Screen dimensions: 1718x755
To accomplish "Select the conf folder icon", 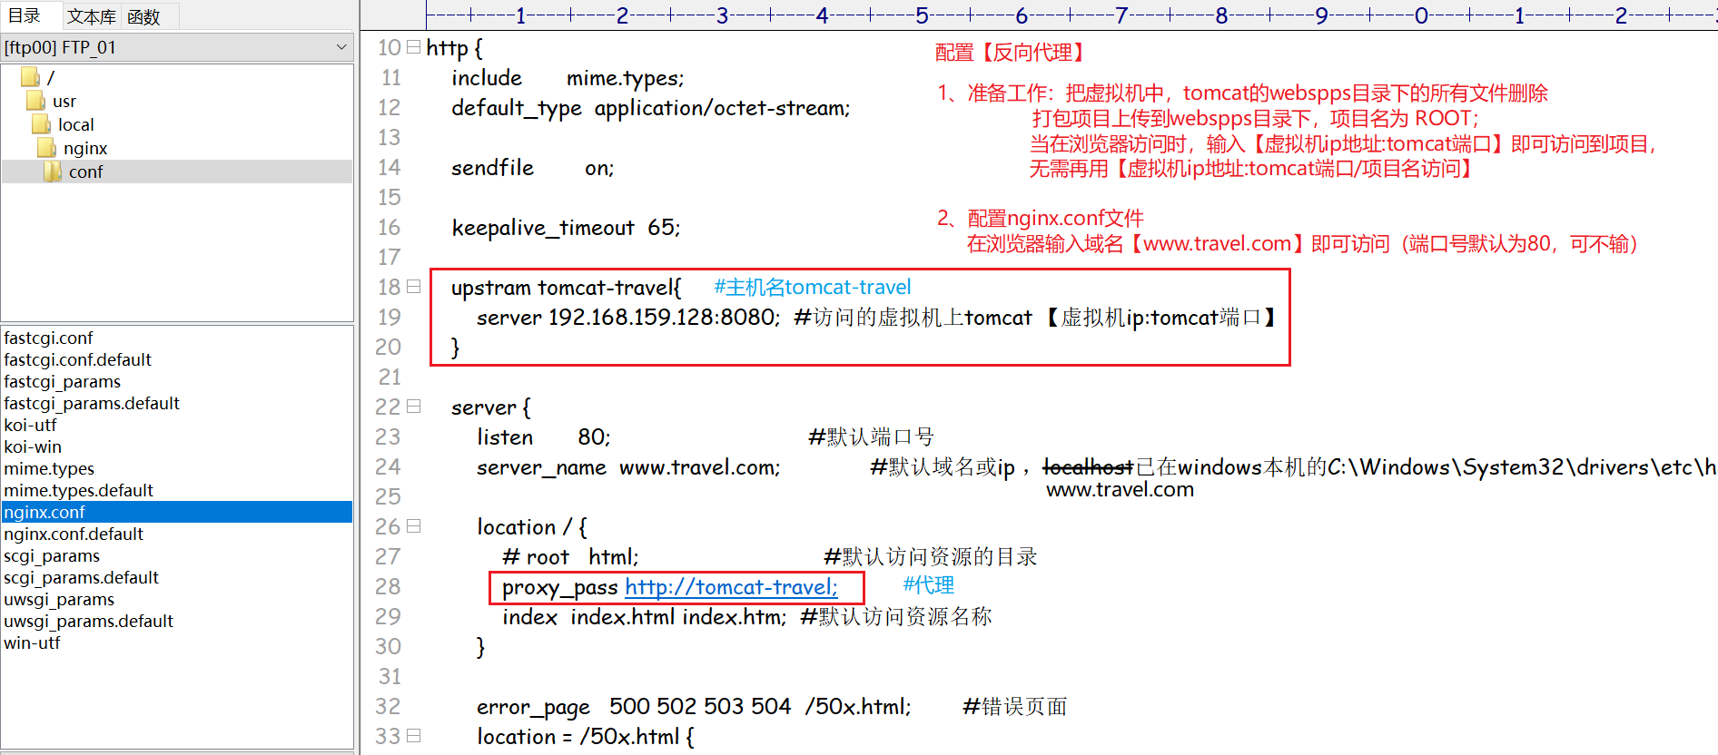I will coord(52,172).
